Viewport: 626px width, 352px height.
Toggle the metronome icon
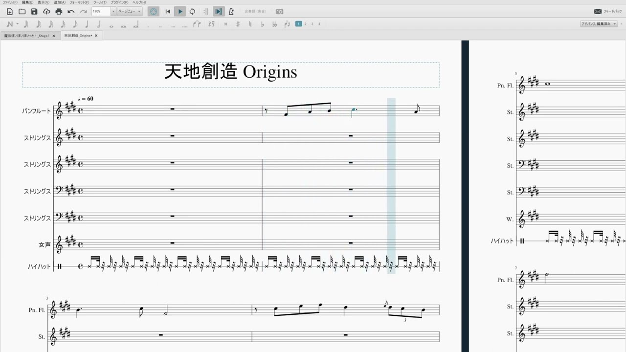[231, 11]
